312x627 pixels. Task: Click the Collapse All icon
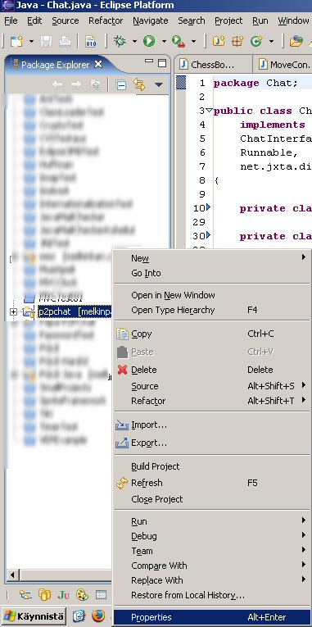[x=120, y=84]
